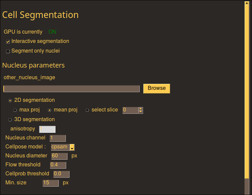Viewport: 252px width, 195px height.
Task: Click GPU is currently label
Action: (23, 32)
